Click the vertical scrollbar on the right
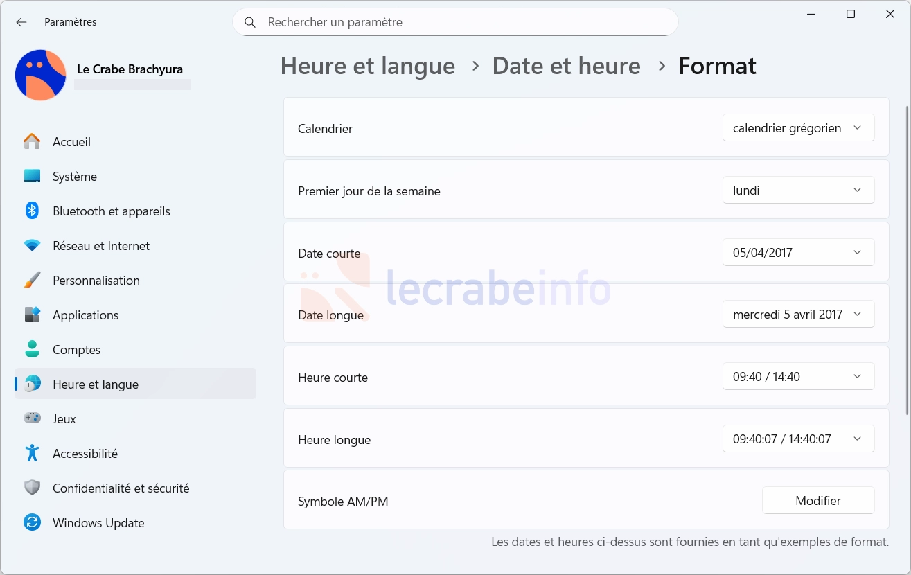Image resolution: width=911 pixels, height=575 pixels. pos(907,260)
